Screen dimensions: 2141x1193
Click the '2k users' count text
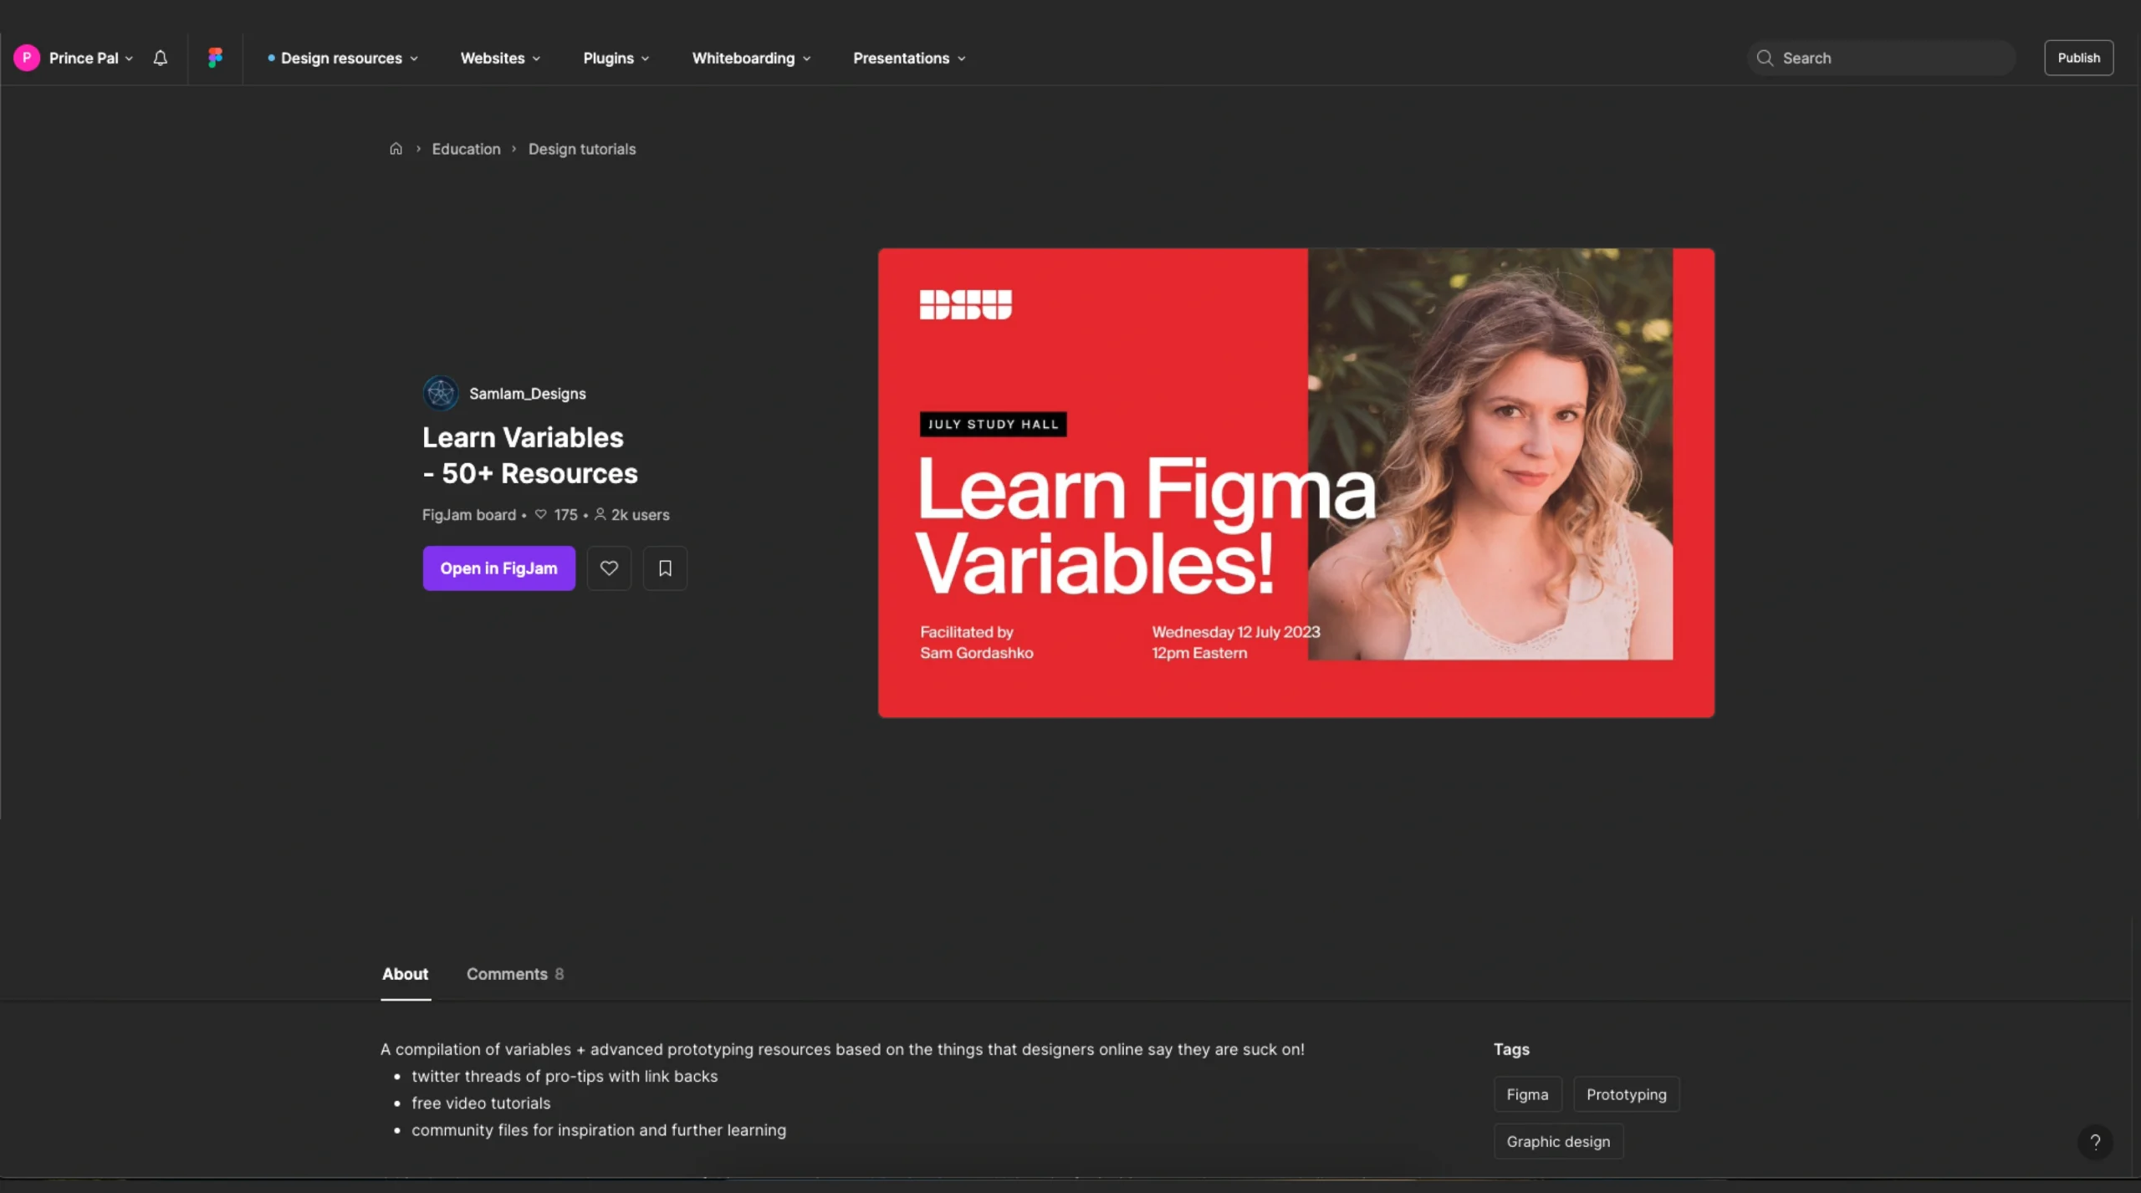tap(641, 515)
